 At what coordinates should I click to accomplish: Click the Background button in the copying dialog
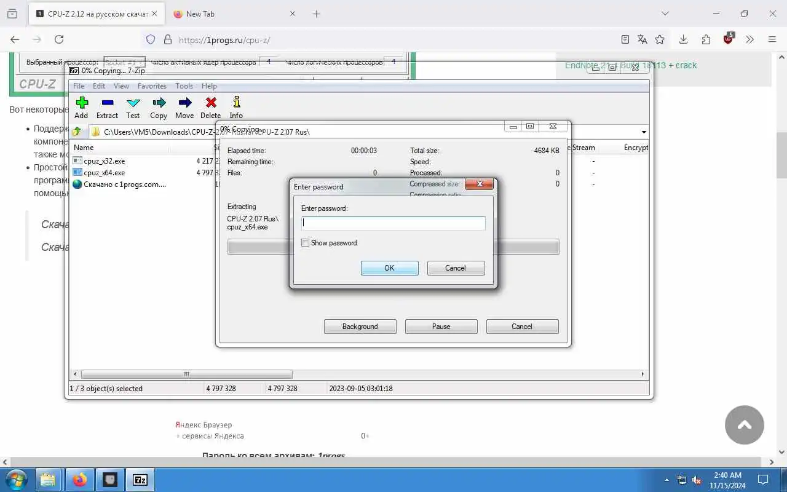pyautogui.click(x=360, y=327)
